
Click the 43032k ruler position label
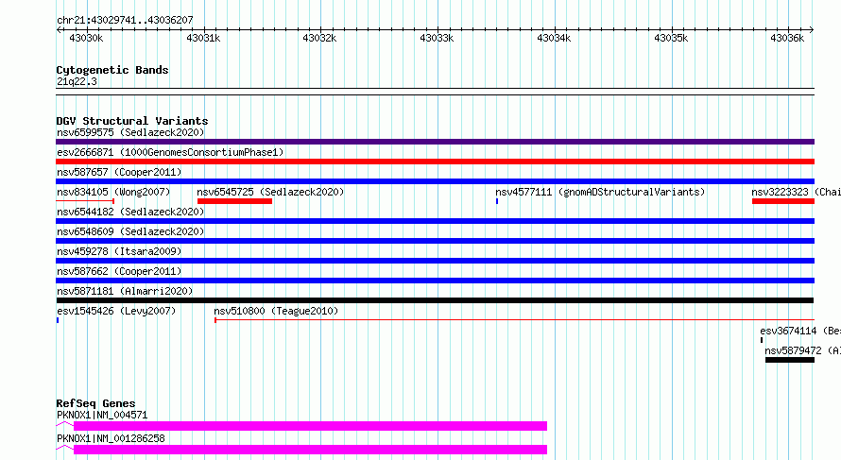point(319,38)
